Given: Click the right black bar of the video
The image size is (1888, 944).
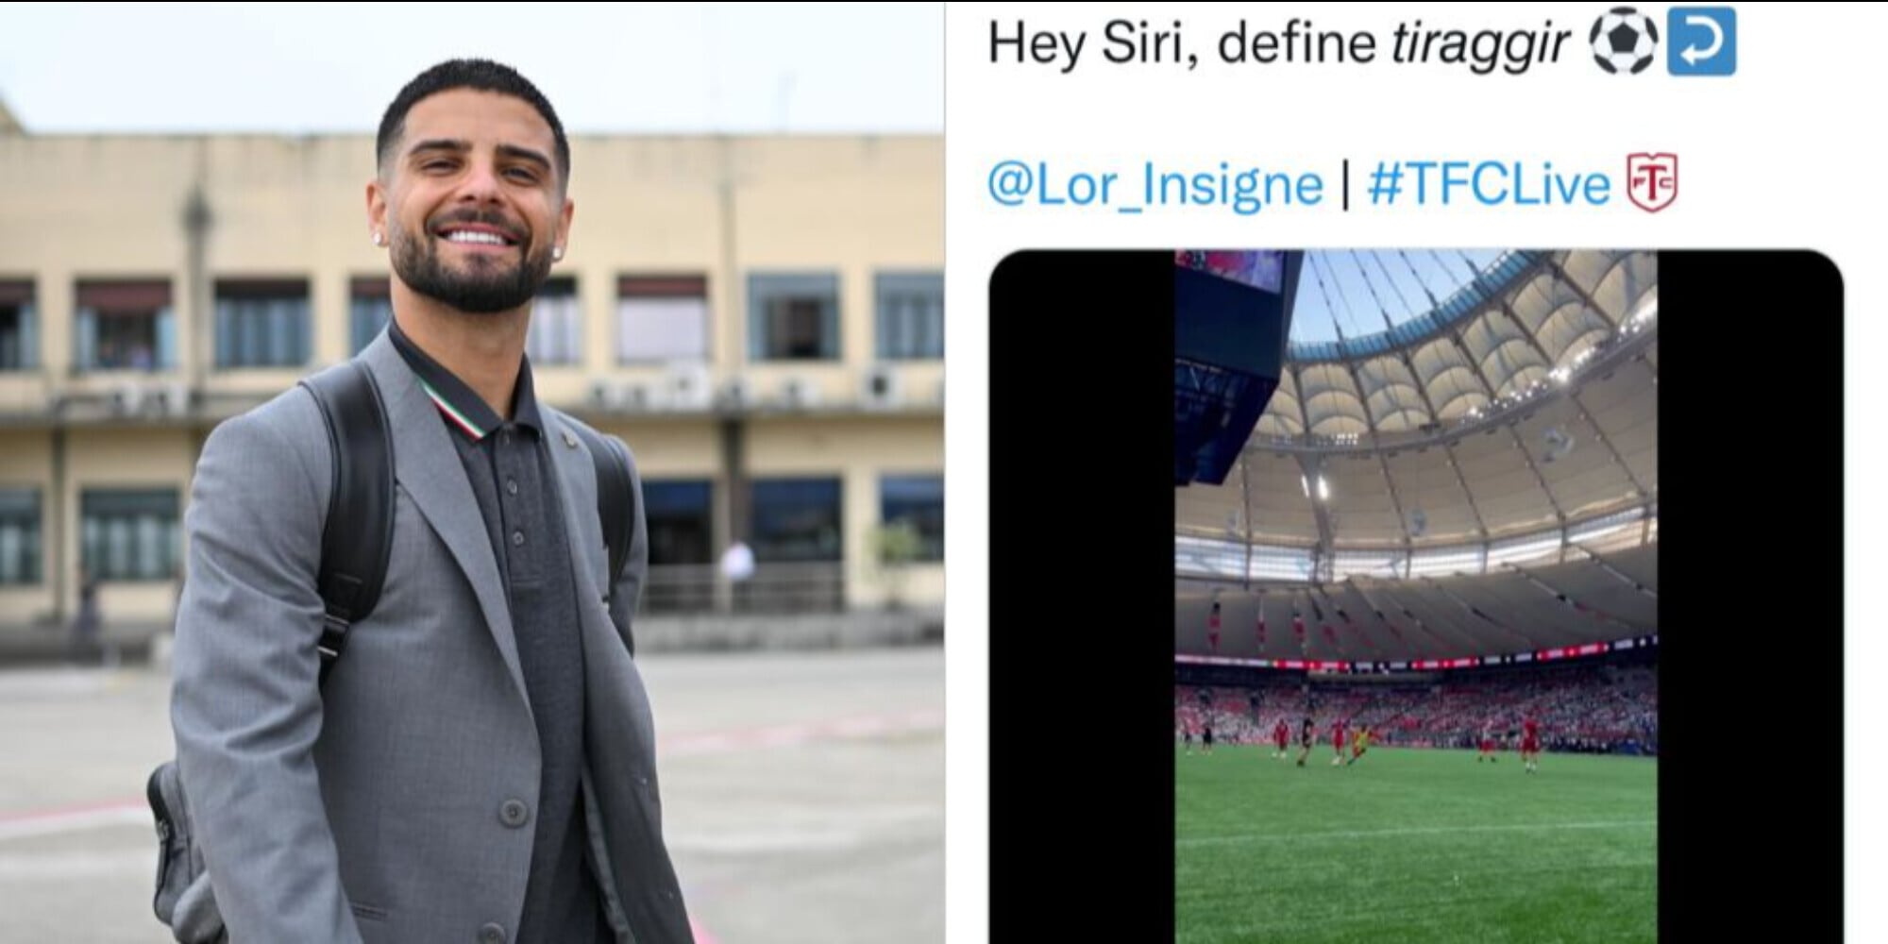Looking at the screenshot, I should point(1750,597).
